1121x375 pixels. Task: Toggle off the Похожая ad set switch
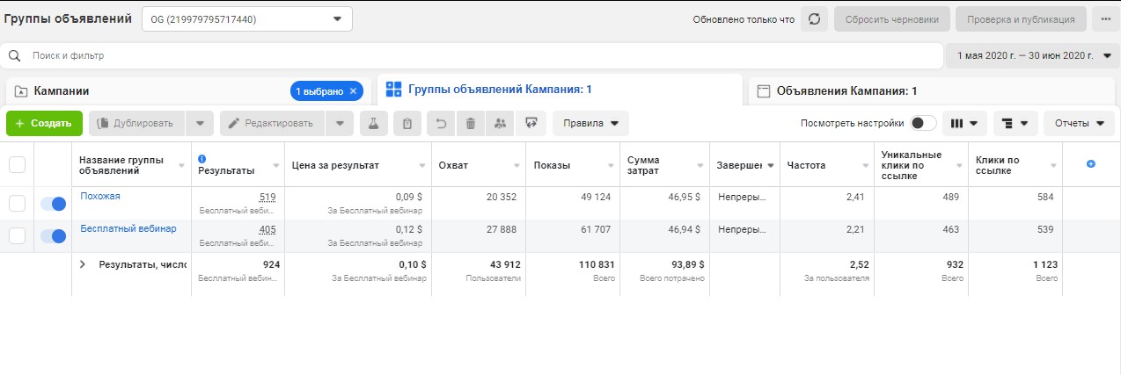pyautogui.click(x=54, y=204)
